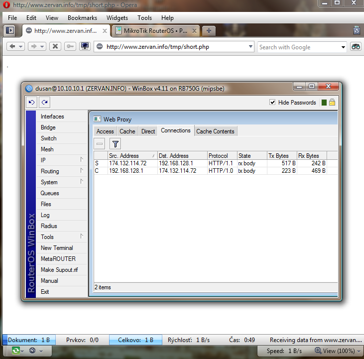Click the View zoom magnifier icon
364x359 pixels.
[318, 350]
